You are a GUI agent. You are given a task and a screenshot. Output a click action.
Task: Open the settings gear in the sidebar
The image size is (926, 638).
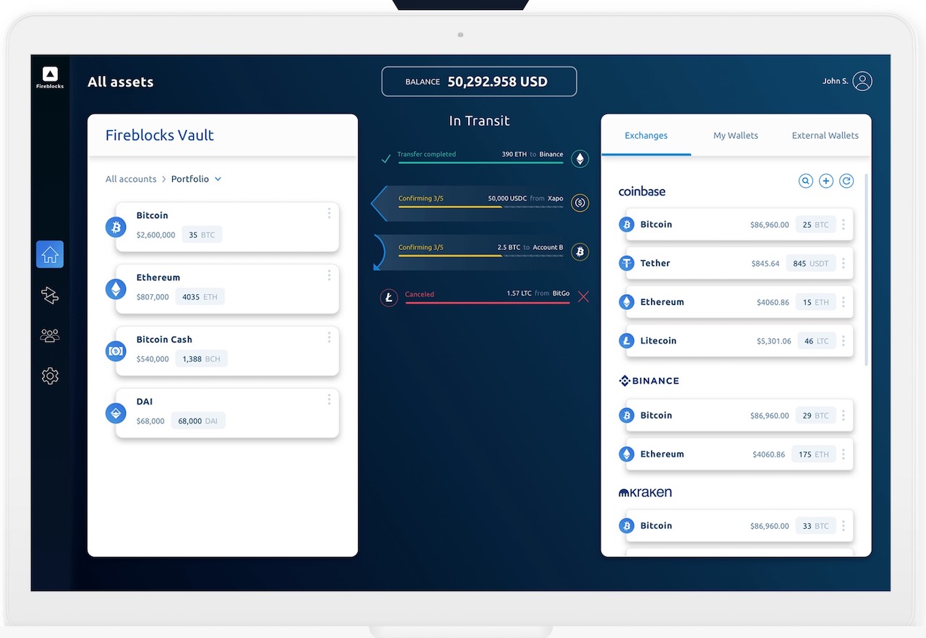50,376
